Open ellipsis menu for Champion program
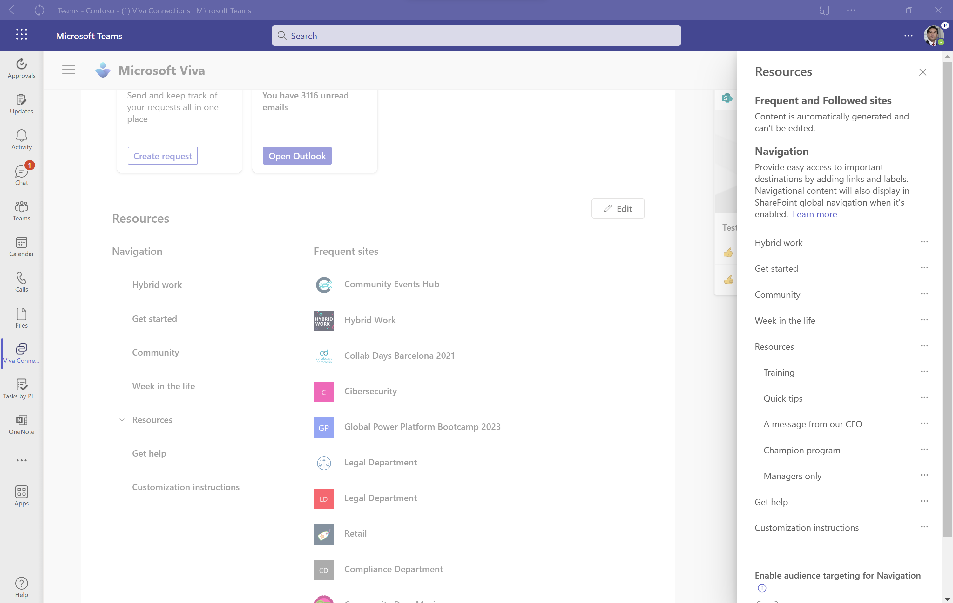Image resolution: width=953 pixels, height=603 pixels. (x=924, y=449)
